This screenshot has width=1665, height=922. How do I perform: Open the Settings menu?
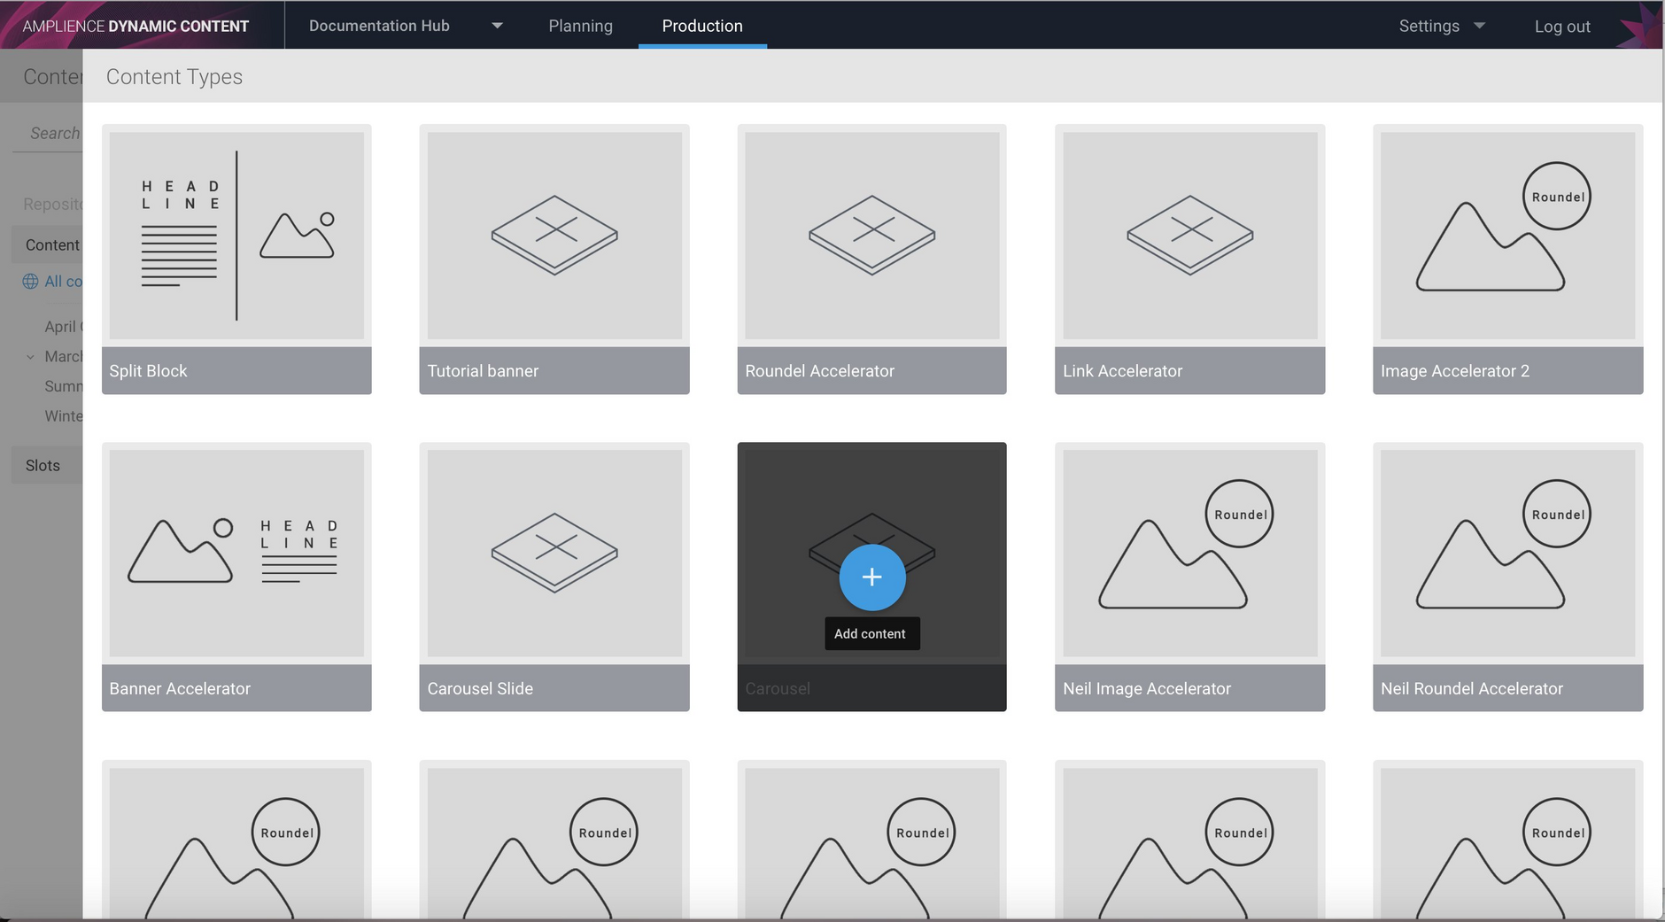[1429, 26]
